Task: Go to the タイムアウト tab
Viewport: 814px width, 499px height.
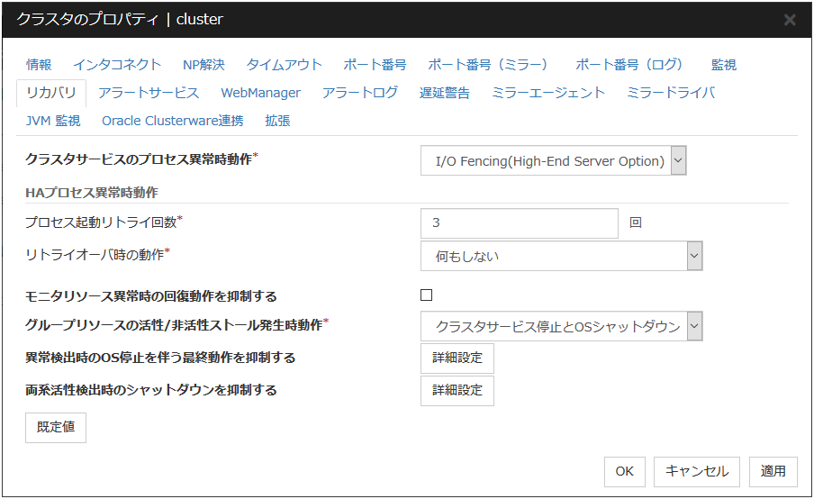Action: (284, 65)
